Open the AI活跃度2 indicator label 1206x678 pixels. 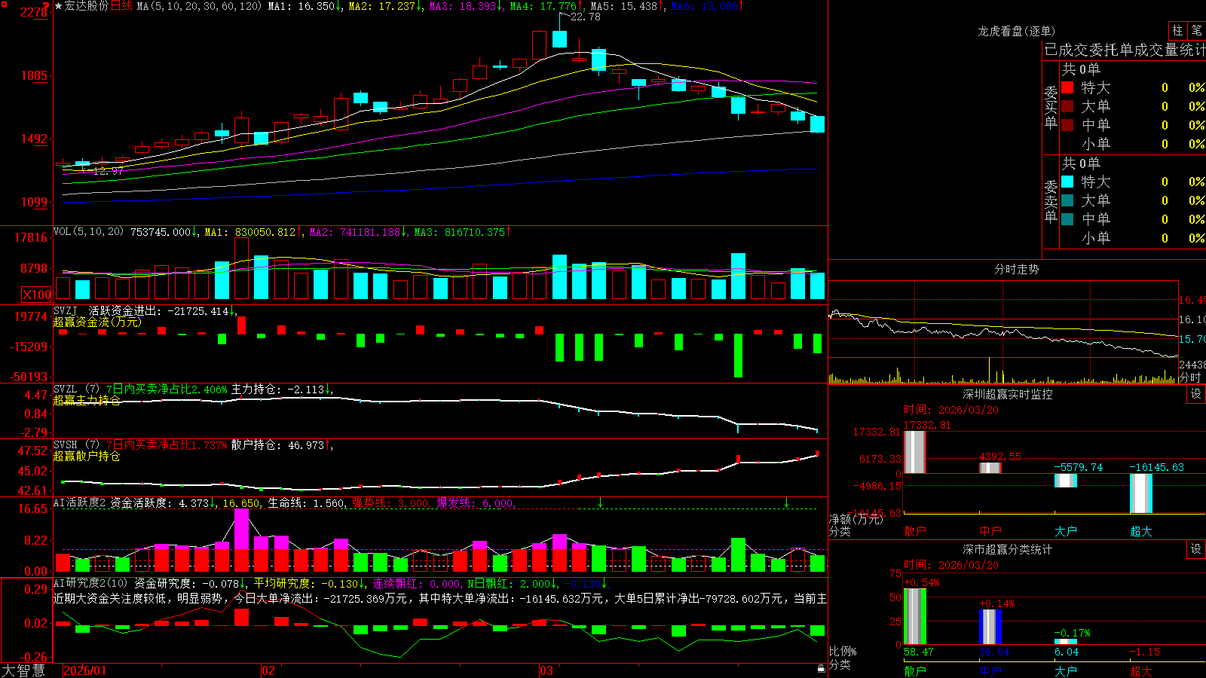click(x=79, y=503)
